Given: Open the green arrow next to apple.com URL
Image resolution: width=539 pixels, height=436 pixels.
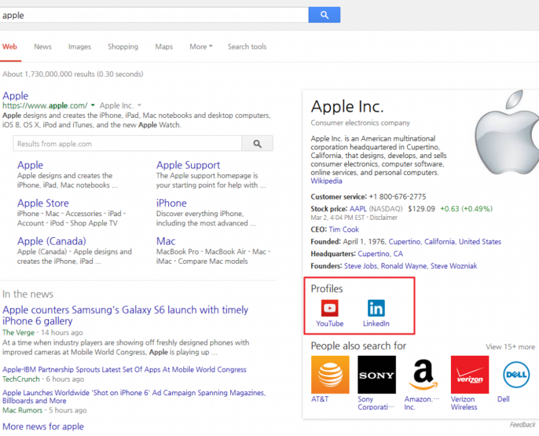Looking at the screenshot, I should (93, 105).
